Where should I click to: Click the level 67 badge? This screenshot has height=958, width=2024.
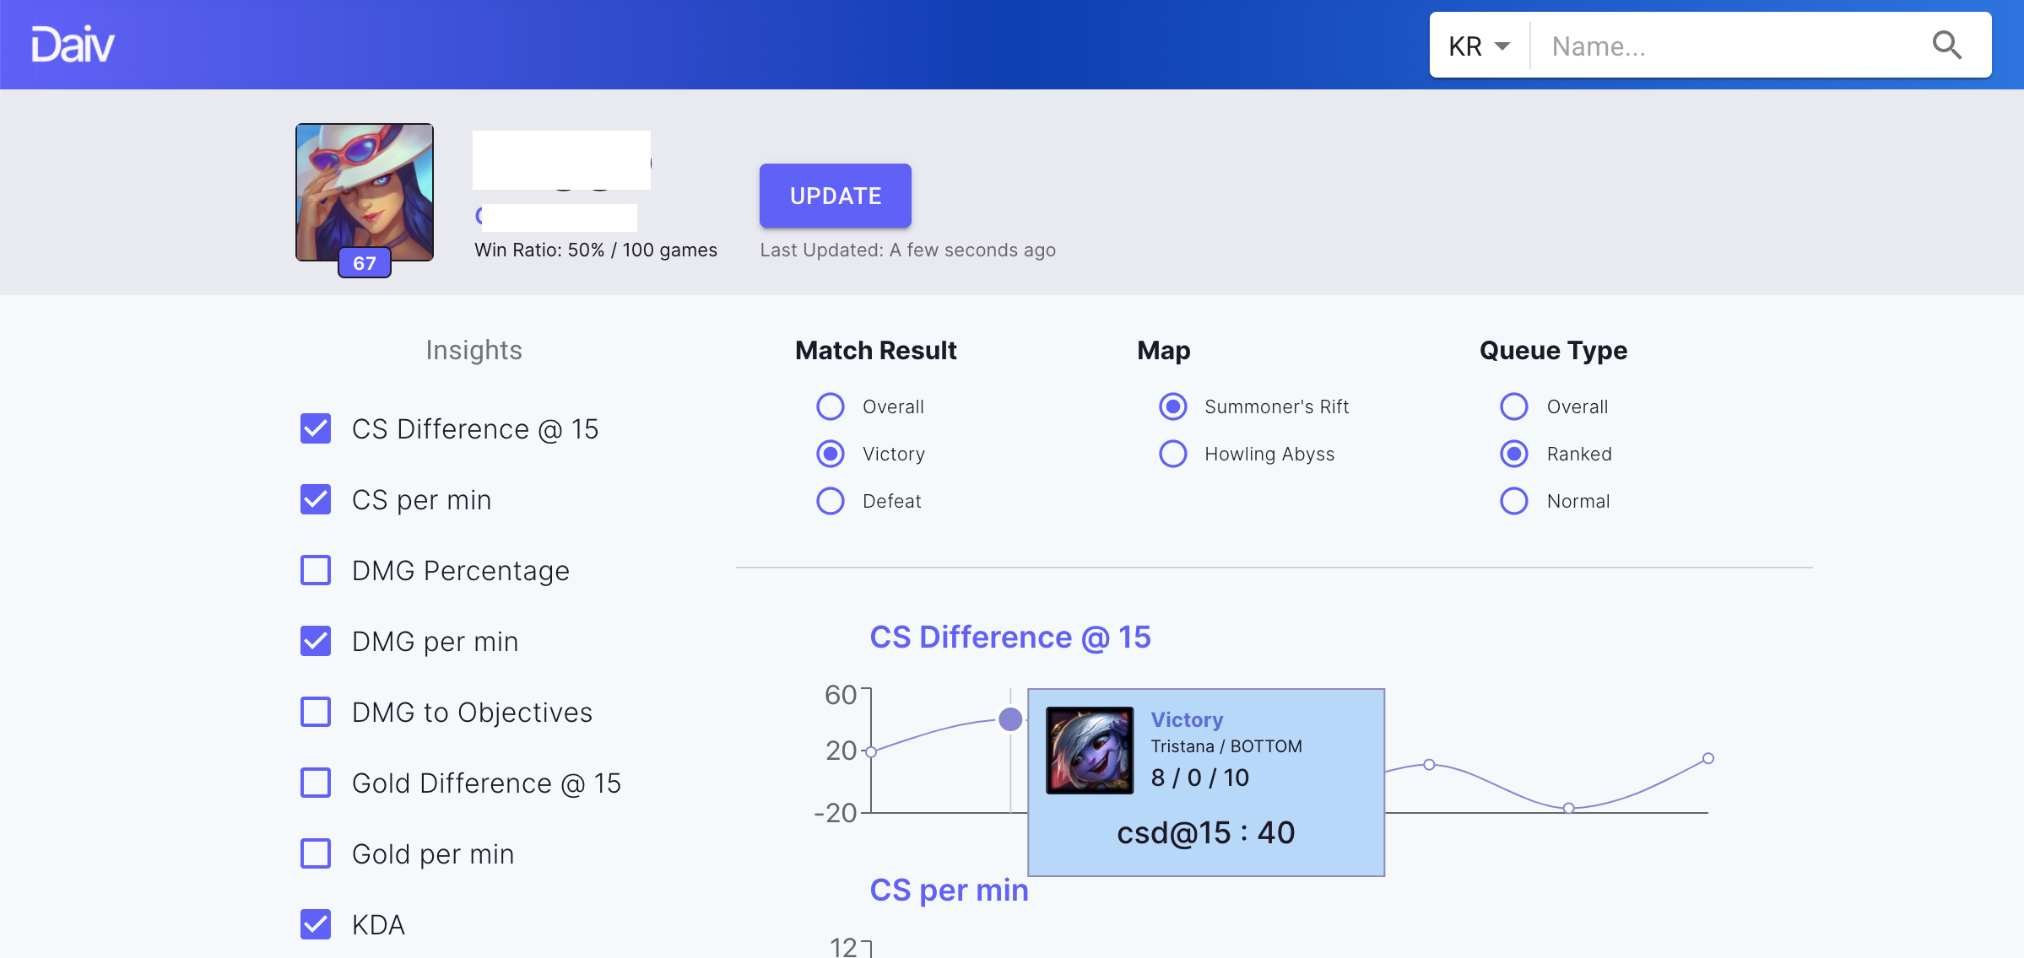(365, 263)
